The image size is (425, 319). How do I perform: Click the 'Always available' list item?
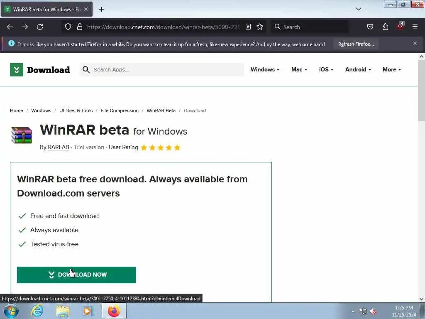click(x=54, y=230)
